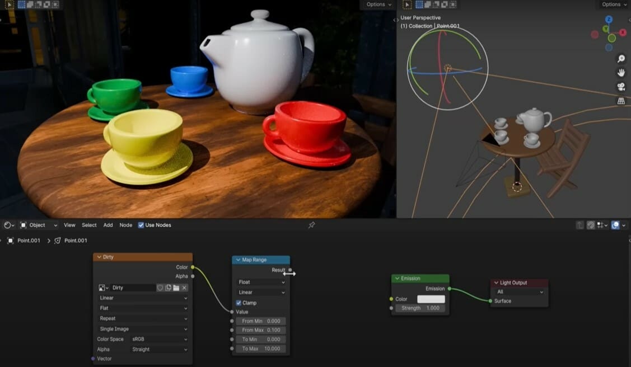The image size is (631, 367).
Task: Click the Dirty node Alpha output socket
Action: (193, 276)
